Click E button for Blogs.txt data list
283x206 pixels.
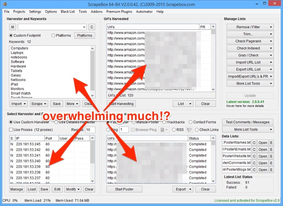(x=271, y=170)
